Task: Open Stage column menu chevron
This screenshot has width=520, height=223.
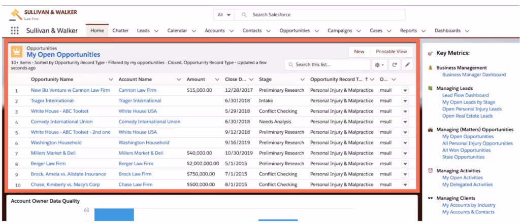Action: (x=303, y=80)
